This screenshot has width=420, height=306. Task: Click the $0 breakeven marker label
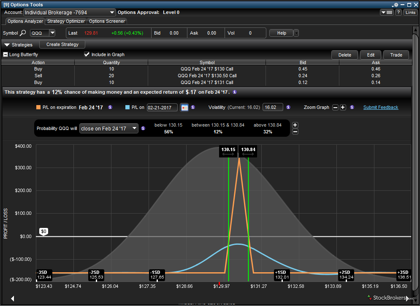(43, 231)
